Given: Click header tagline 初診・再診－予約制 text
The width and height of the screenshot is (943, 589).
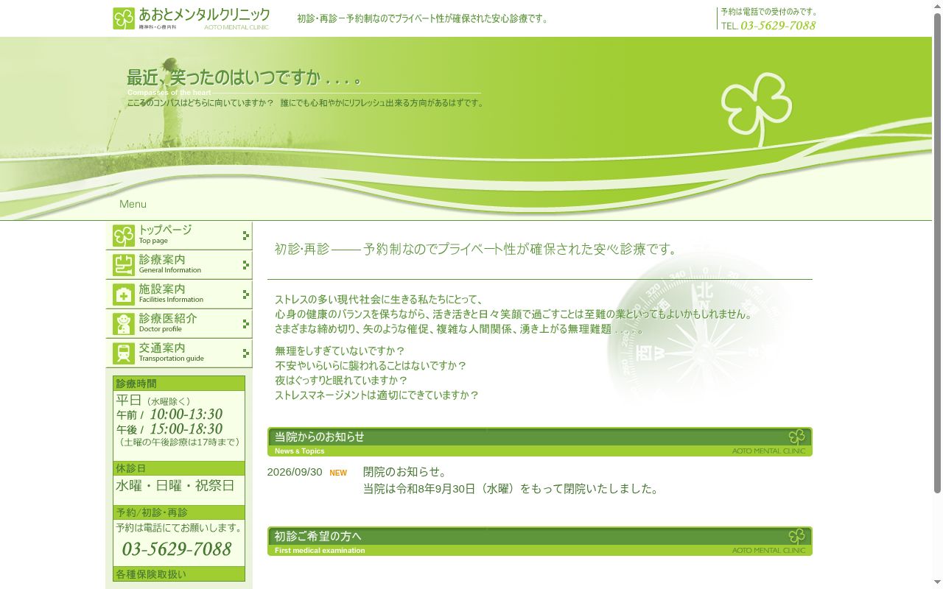Looking at the screenshot, I should coord(424,18).
